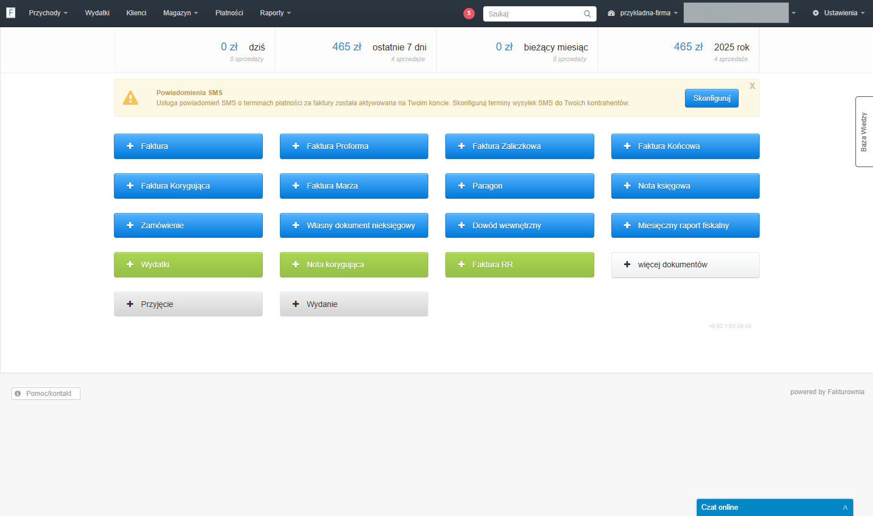Expand the przykladna-firma account dropdown
Image resolution: width=873 pixels, height=516 pixels.
(642, 13)
